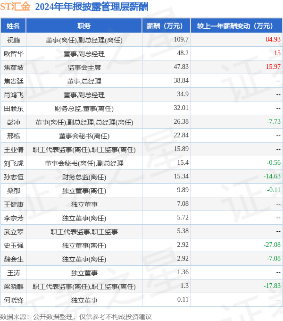The height and width of the screenshot is (321, 283).
Task: Click the salary value 32.01
Action: click(181, 108)
